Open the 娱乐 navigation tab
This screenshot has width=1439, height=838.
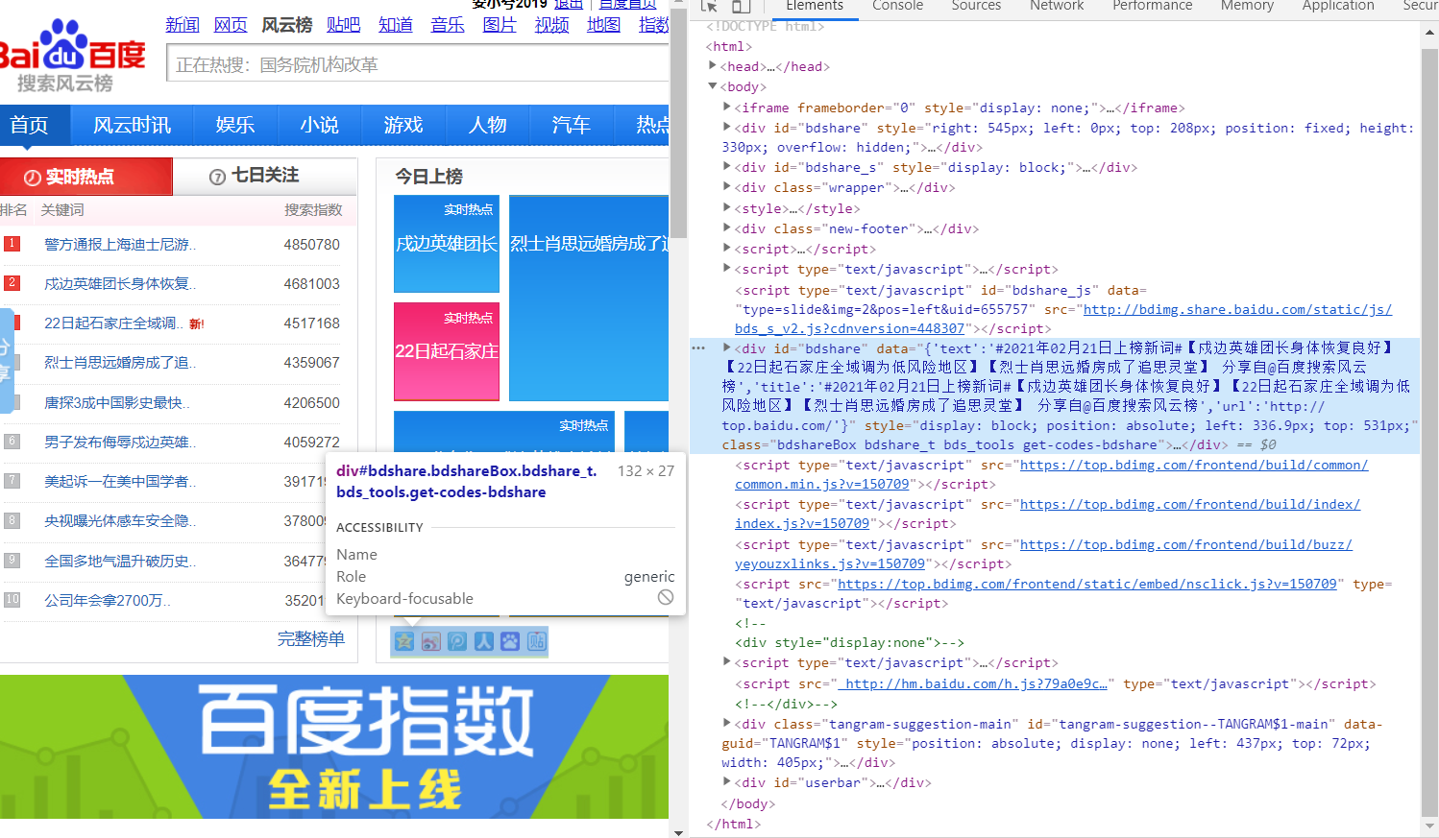235,125
